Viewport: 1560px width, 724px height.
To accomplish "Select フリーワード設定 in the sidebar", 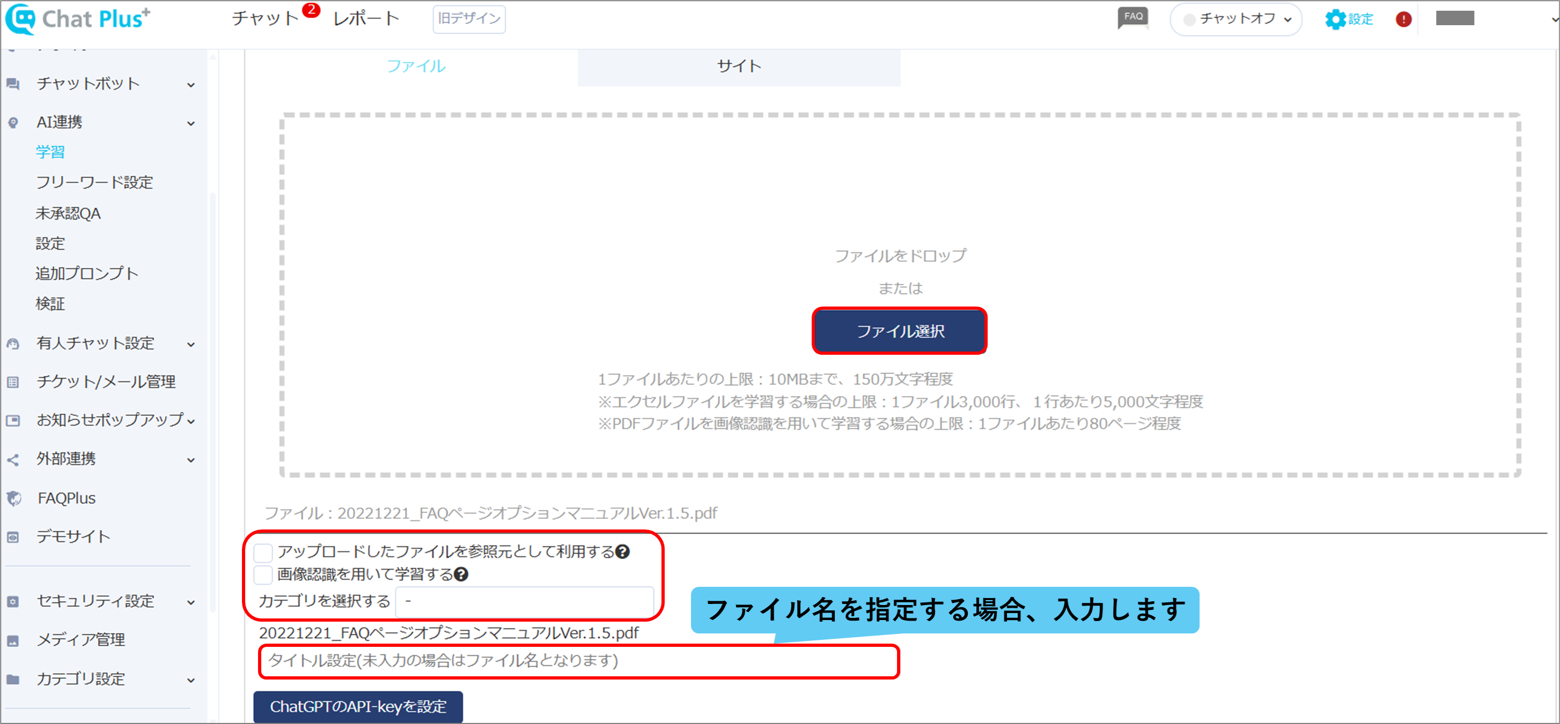I will (94, 182).
